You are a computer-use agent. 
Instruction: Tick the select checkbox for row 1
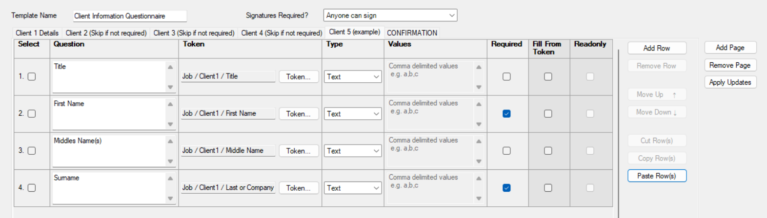(32, 76)
